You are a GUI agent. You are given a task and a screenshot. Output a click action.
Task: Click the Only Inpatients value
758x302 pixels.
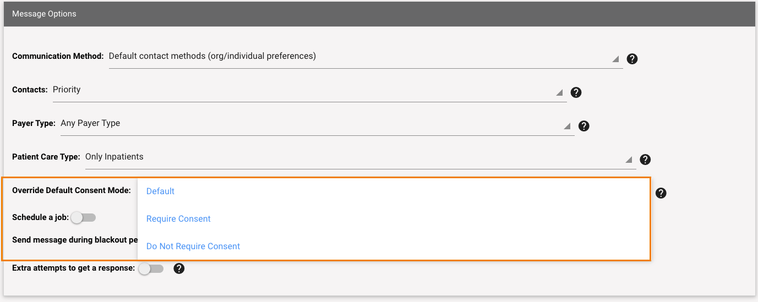(x=114, y=157)
